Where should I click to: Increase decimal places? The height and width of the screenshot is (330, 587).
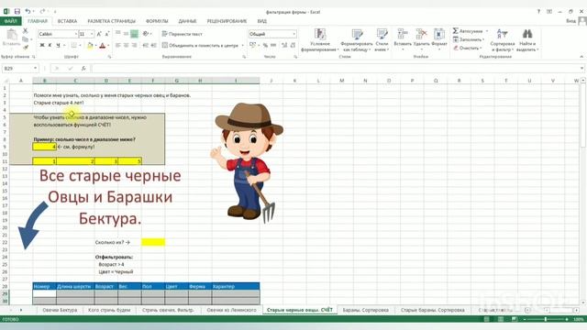click(284, 45)
